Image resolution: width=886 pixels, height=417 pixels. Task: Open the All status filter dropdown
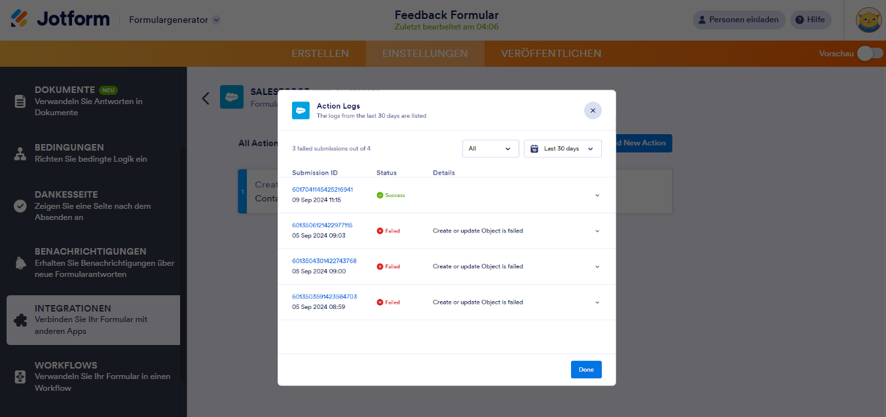coord(490,149)
